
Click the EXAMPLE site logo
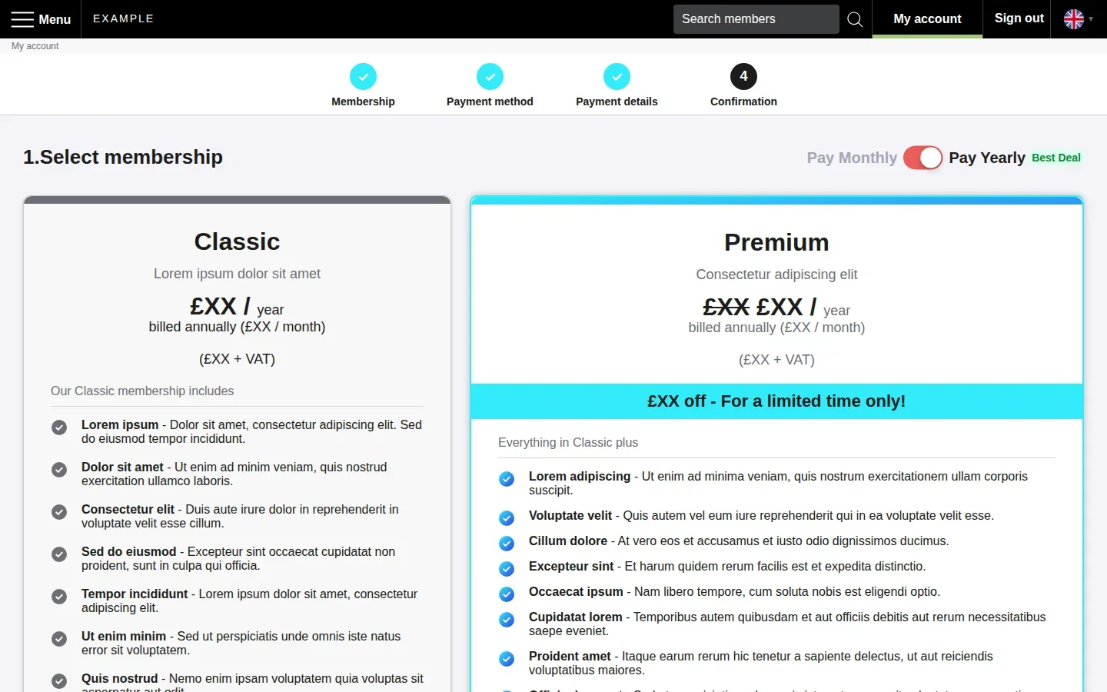tap(123, 18)
